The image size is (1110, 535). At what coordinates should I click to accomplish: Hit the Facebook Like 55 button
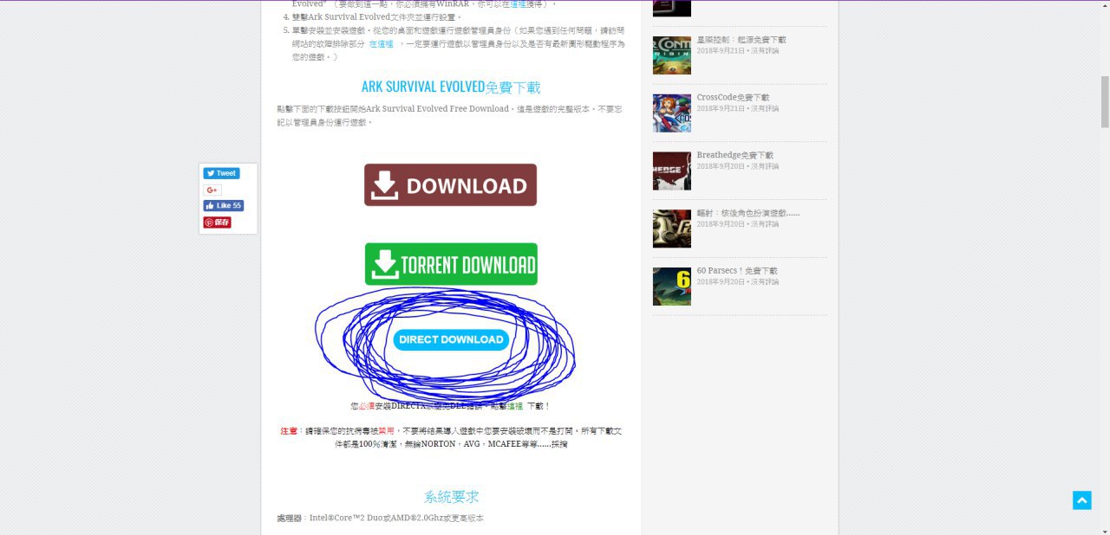click(223, 206)
